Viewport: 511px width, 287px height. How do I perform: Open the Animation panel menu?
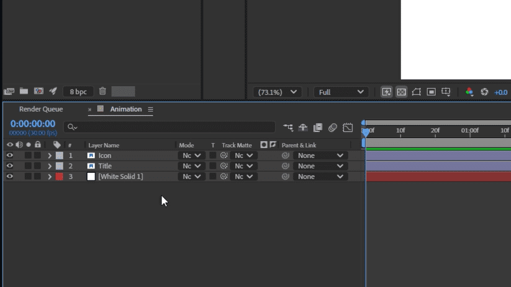click(150, 109)
